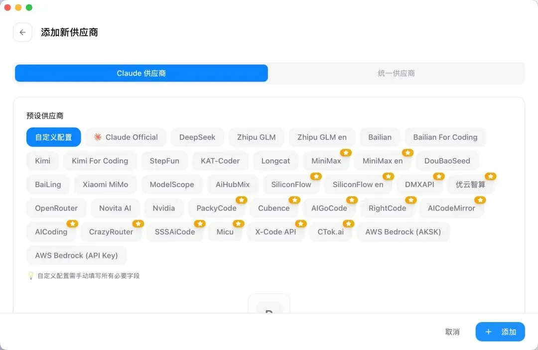Select the Micu provider
The width and height of the screenshot is (538, 350).
225,232
